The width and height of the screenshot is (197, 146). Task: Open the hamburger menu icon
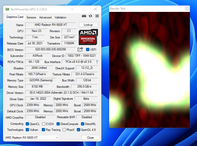click(x=97, y=16)
